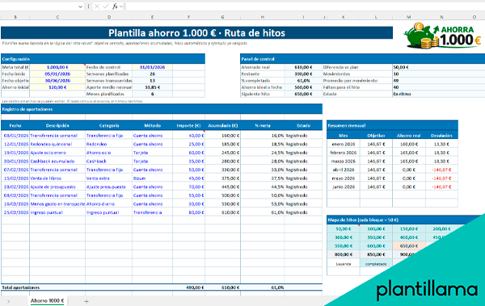
Task: Select the total importe cell '490,00 €'
Action: pos(188,287)
